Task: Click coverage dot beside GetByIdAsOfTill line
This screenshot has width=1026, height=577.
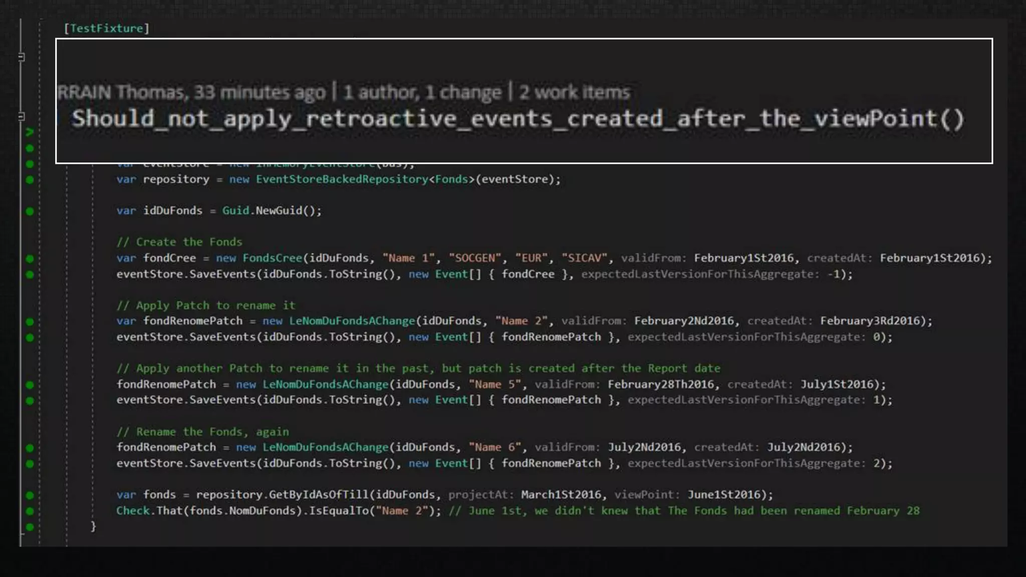Action: 30,495
